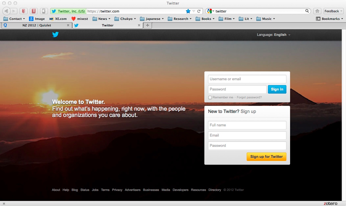Focus the sign-in Password field
The height and width of the screenshot is (206, 346).
coord(237,89)
